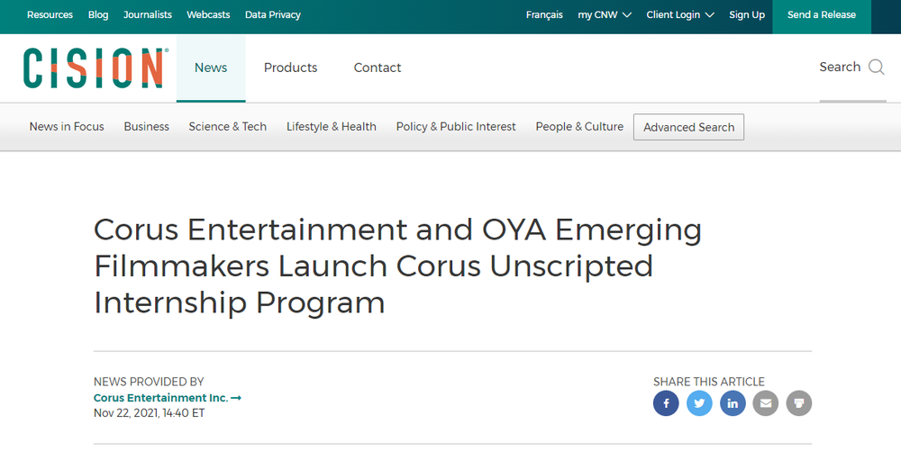Click the Advanced Search button
Screen dimensions: 901x460
tap(689, 127)
